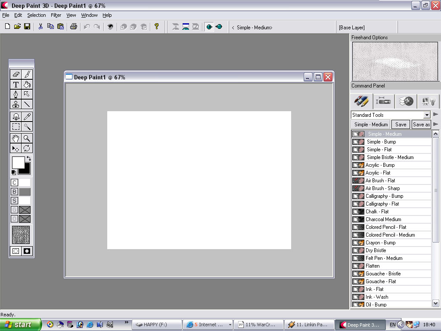Open a file with folder icon
This screenshot has width=441, height=331.
17,26
